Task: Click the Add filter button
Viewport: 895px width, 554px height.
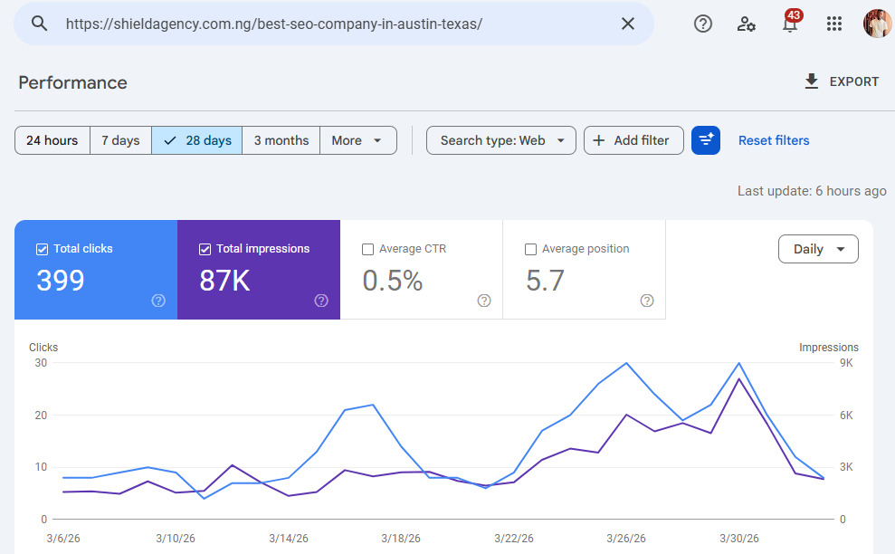Action: [x=633, y=140]
